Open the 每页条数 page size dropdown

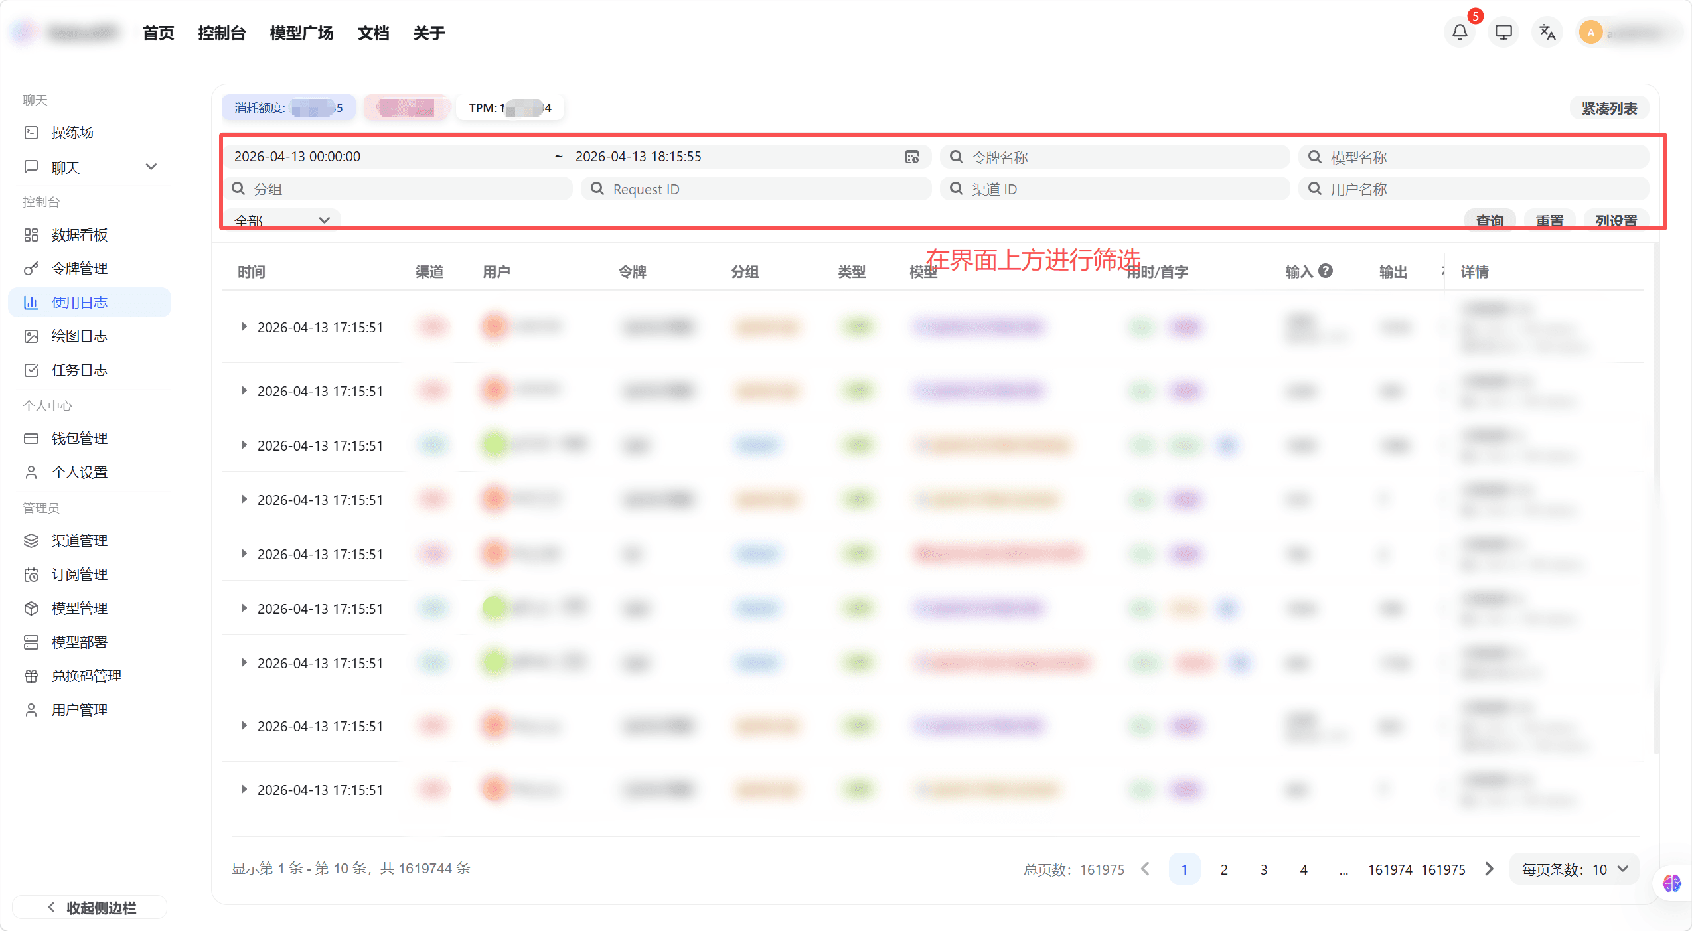[x=1574, y=869]
